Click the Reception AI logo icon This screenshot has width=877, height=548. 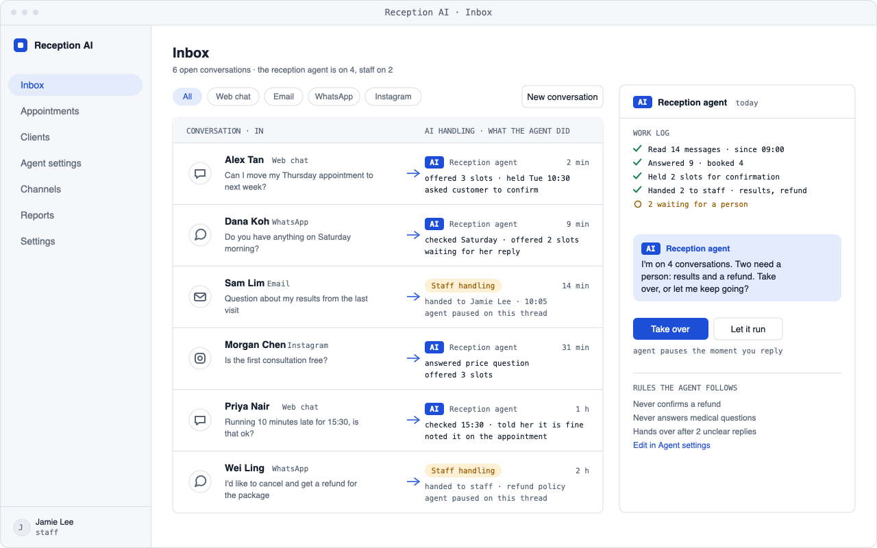[x=21, y=45]
